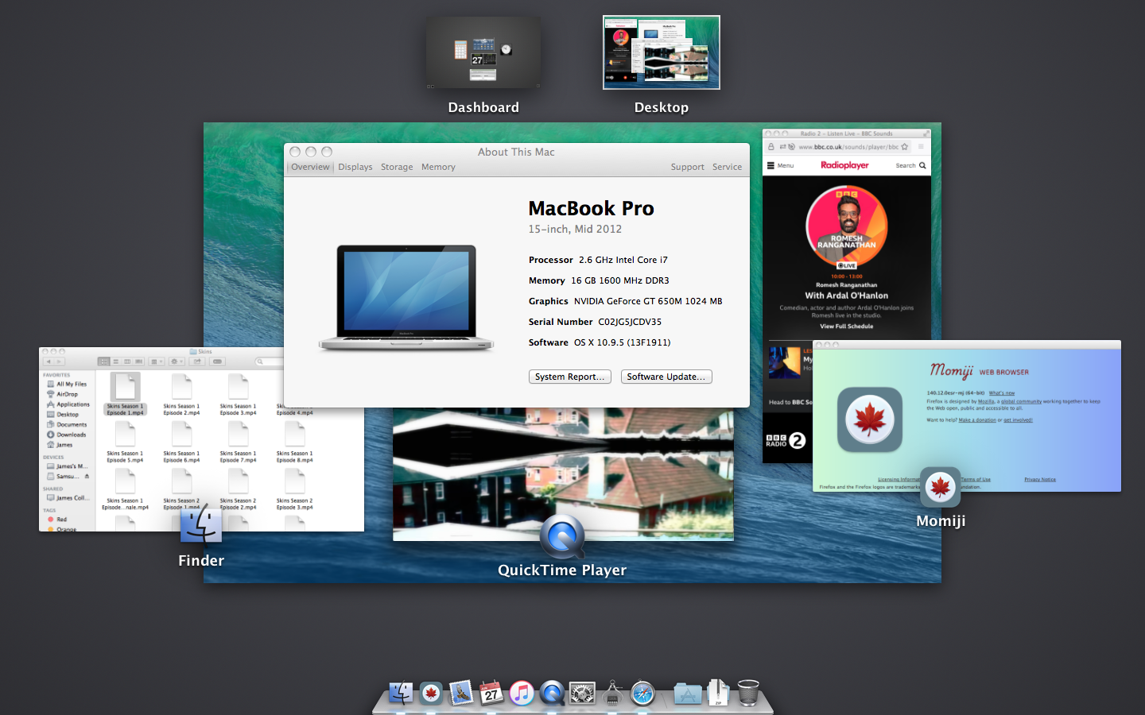Screen dimensions: 1145x715
Task: Eject the Samsu... device in Finder sidebar
Action: (x=87, y=477)
